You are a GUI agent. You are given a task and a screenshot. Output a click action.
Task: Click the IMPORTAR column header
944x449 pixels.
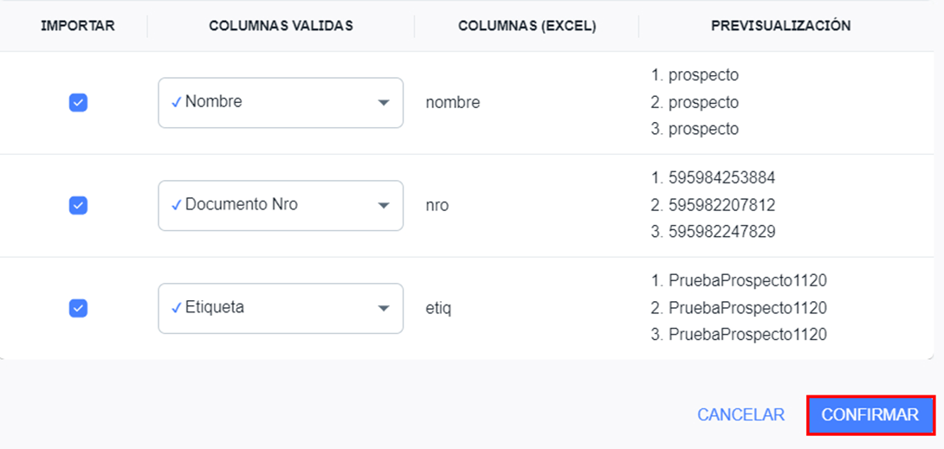tap(78, 26)
